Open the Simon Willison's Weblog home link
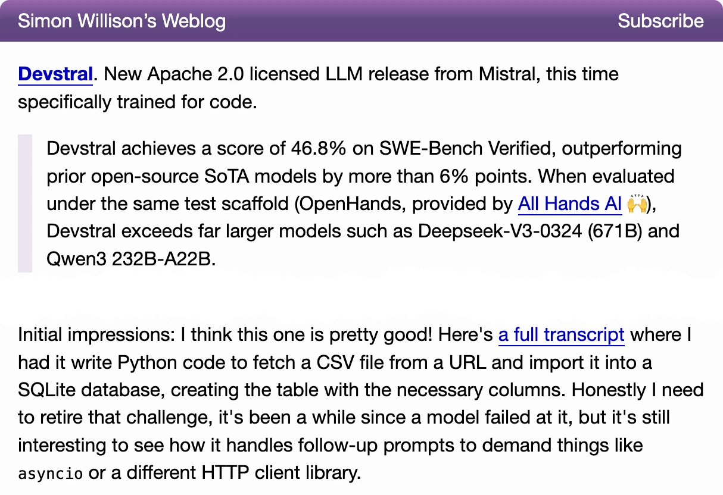The width and height of the screenshot is (723, 495). pos(121,21)
